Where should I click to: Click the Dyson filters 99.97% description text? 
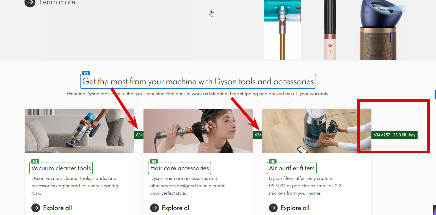pyautogui.click(x=305, y=186)
